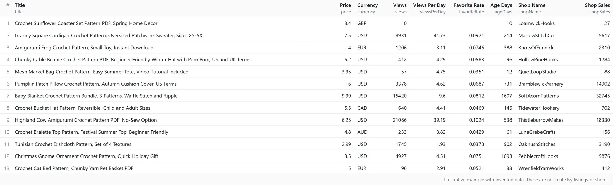Click the price value 3.95

pos(346,72)
